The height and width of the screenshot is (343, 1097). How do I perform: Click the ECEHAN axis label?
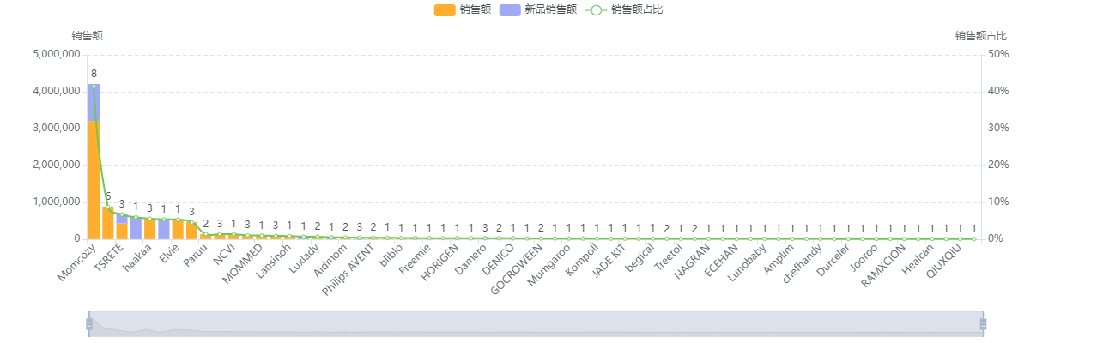pyautogui.click(x=721, y=260)
